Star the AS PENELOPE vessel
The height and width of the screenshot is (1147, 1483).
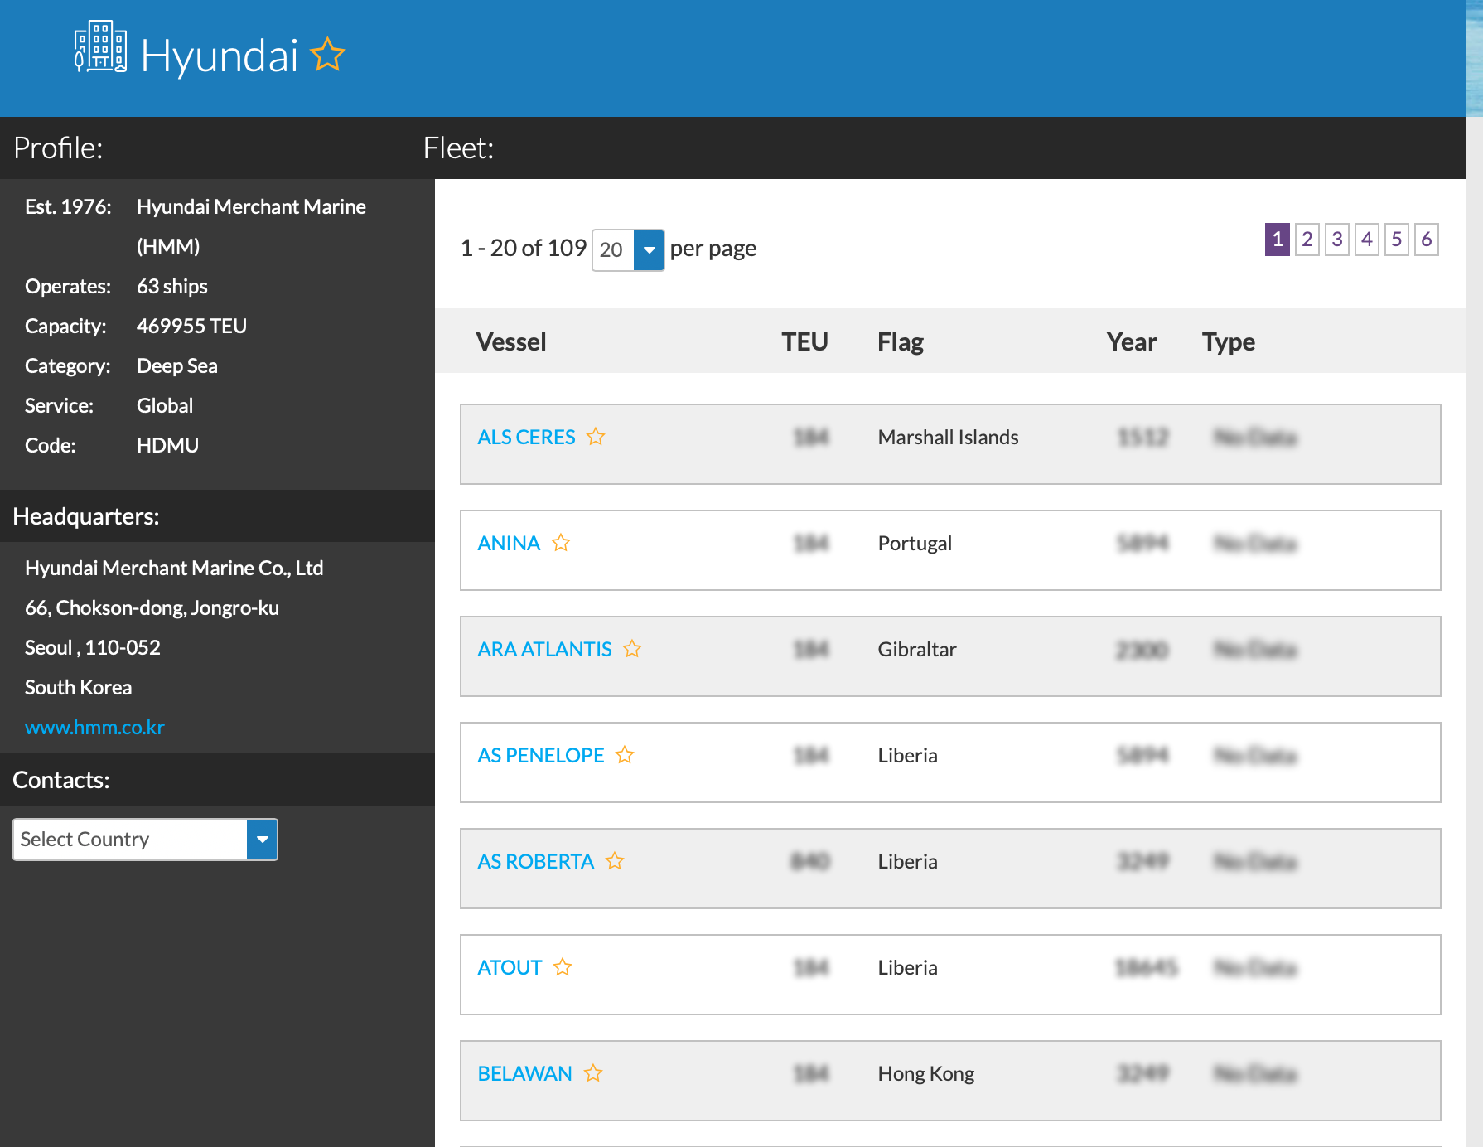click(x=625, y=755)
